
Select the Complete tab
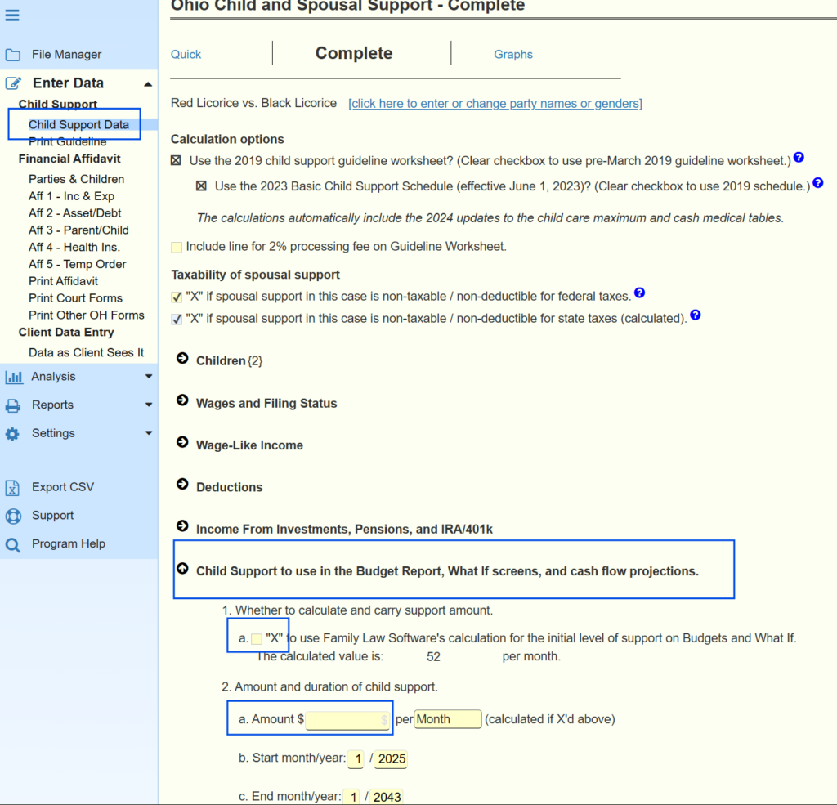[x=354, y=53]
